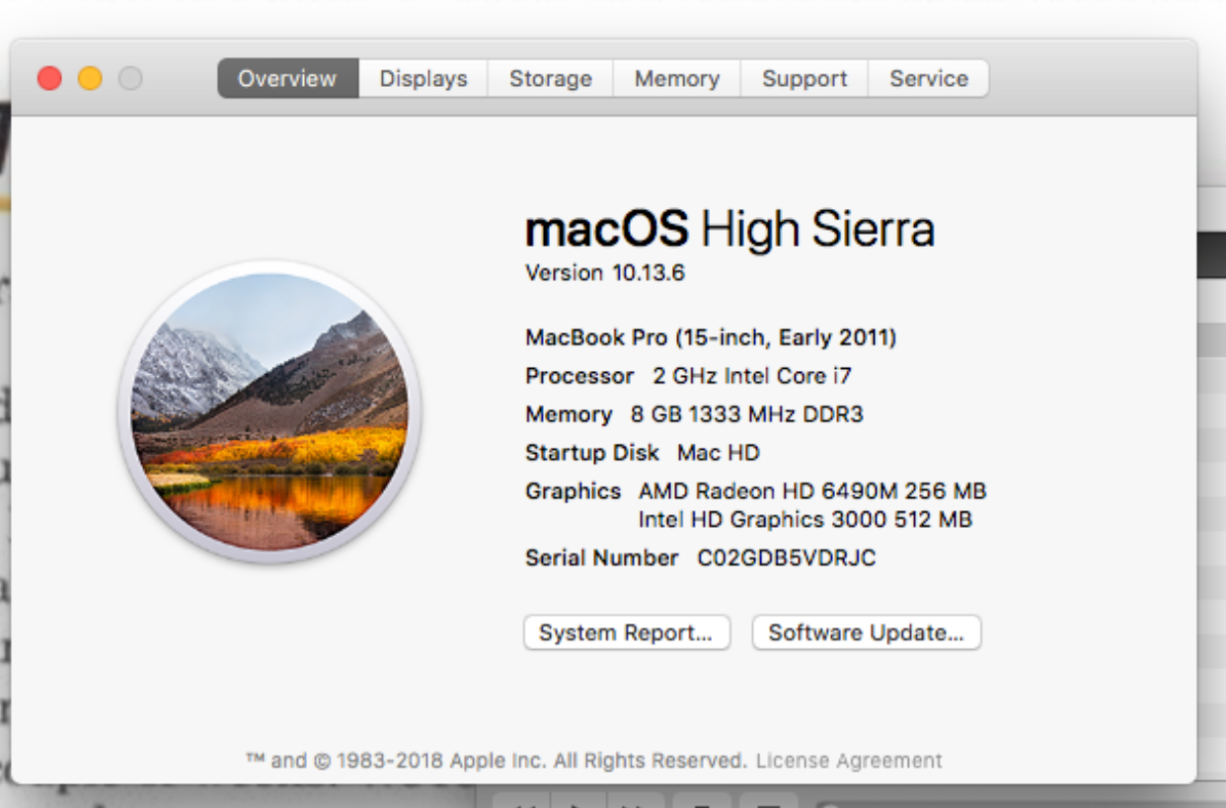Click the Software Update... button
Viewport: 1226px width, 808px height.
[867, 632]
